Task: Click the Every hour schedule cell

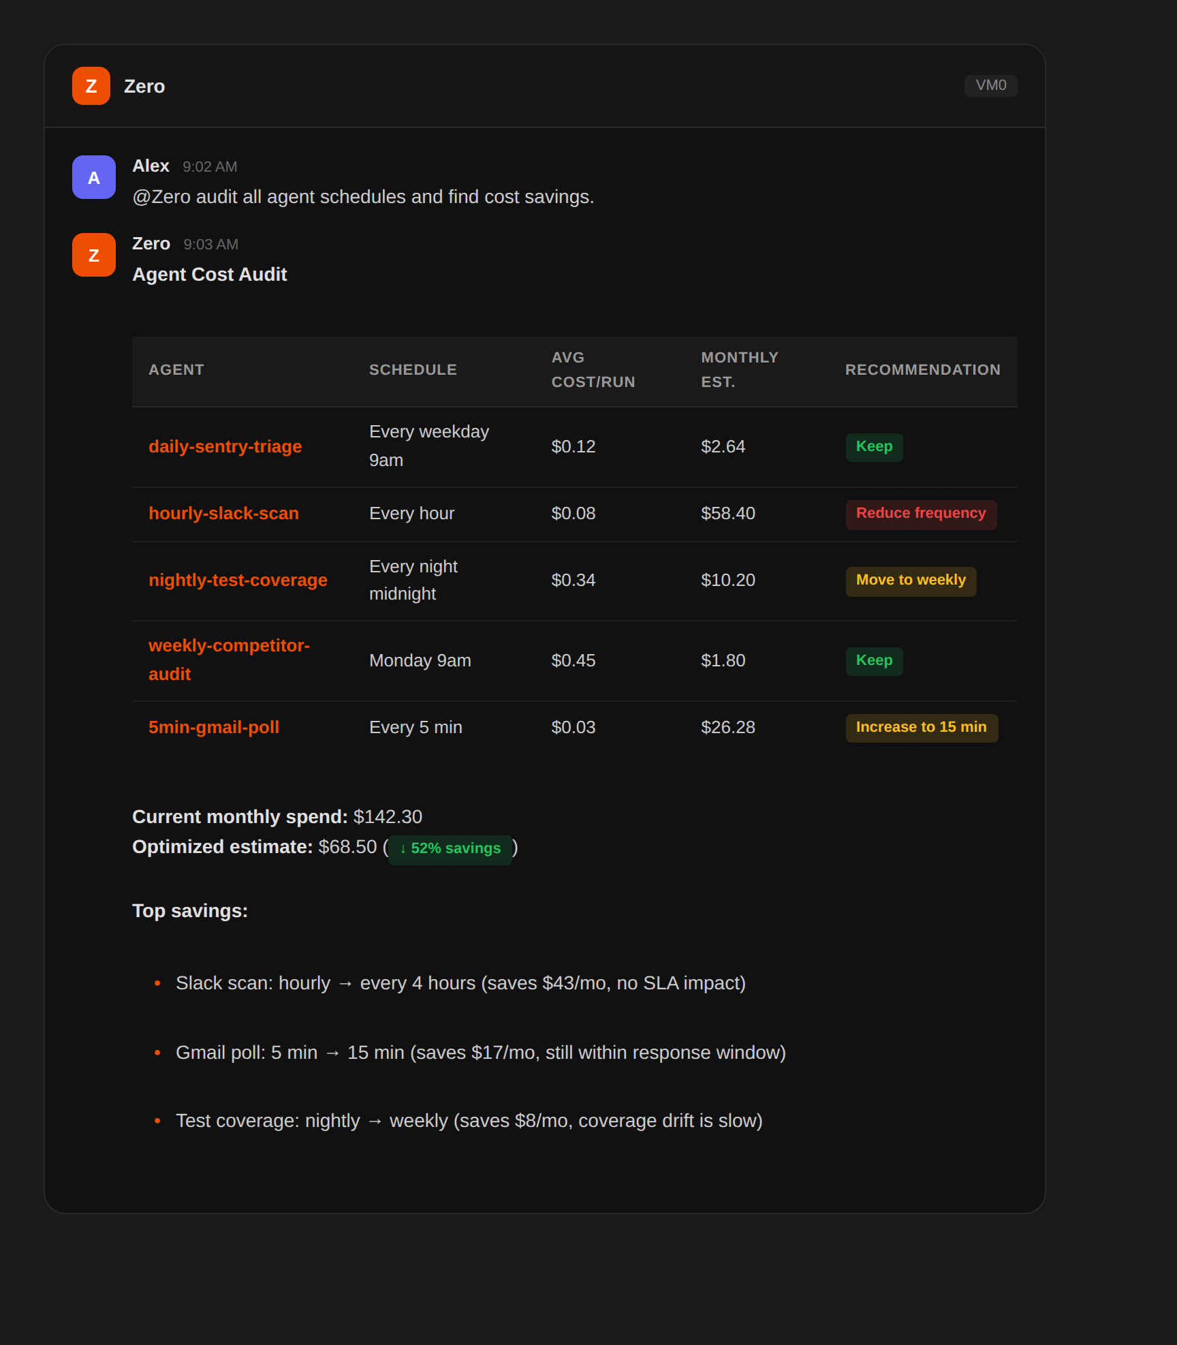Action: [411, 513]
